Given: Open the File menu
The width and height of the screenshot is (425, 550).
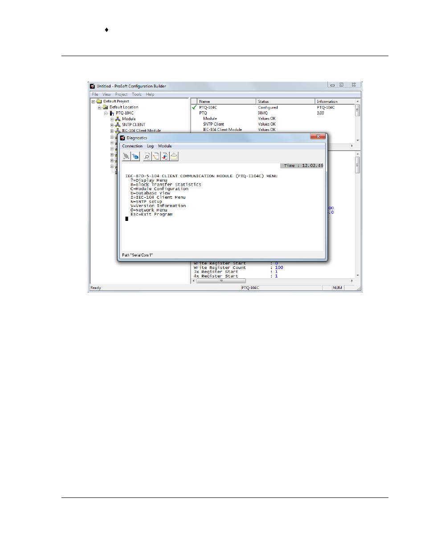Looking at the screenshot, I should click(95, 94).
